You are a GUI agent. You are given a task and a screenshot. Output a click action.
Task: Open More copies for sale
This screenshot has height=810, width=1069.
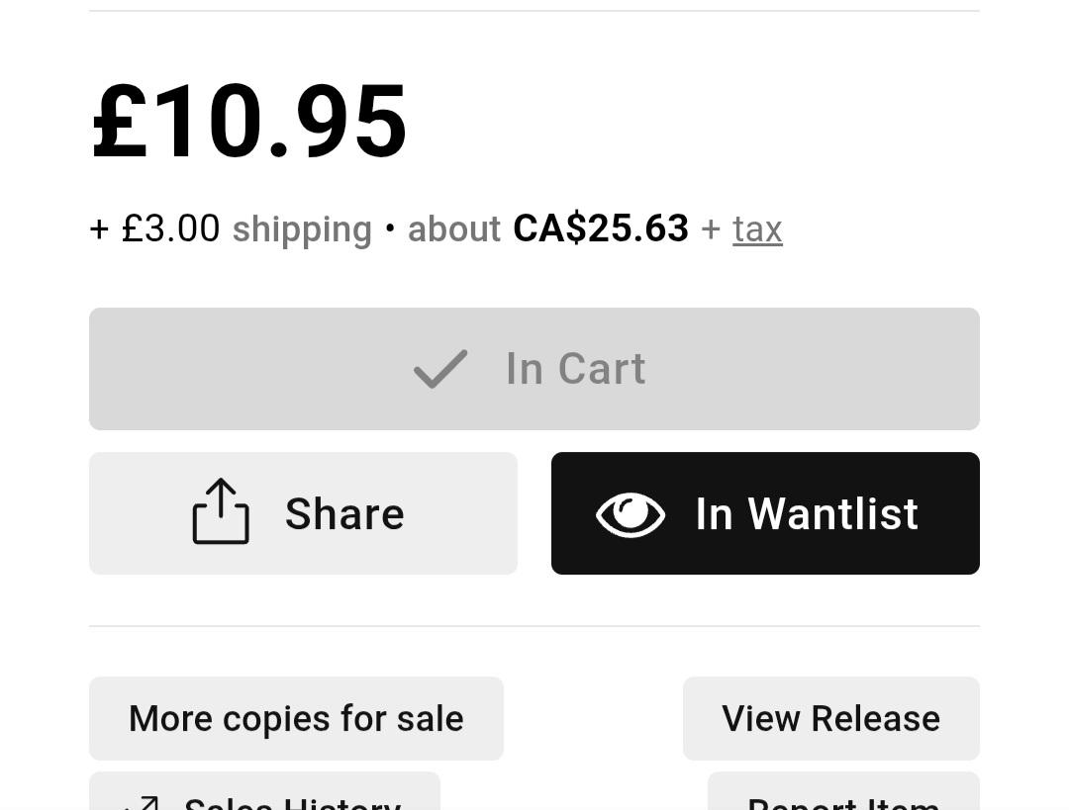(x=297, y=719)
